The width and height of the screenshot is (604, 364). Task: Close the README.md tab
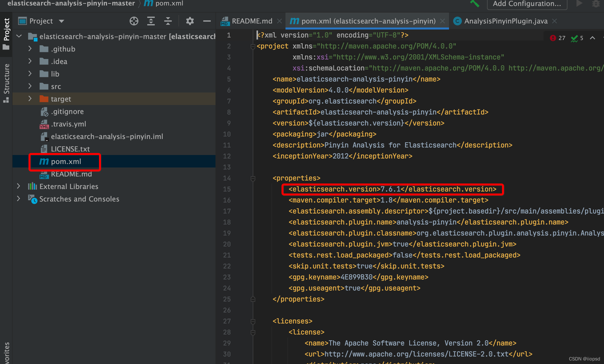(x=279, y=21)
